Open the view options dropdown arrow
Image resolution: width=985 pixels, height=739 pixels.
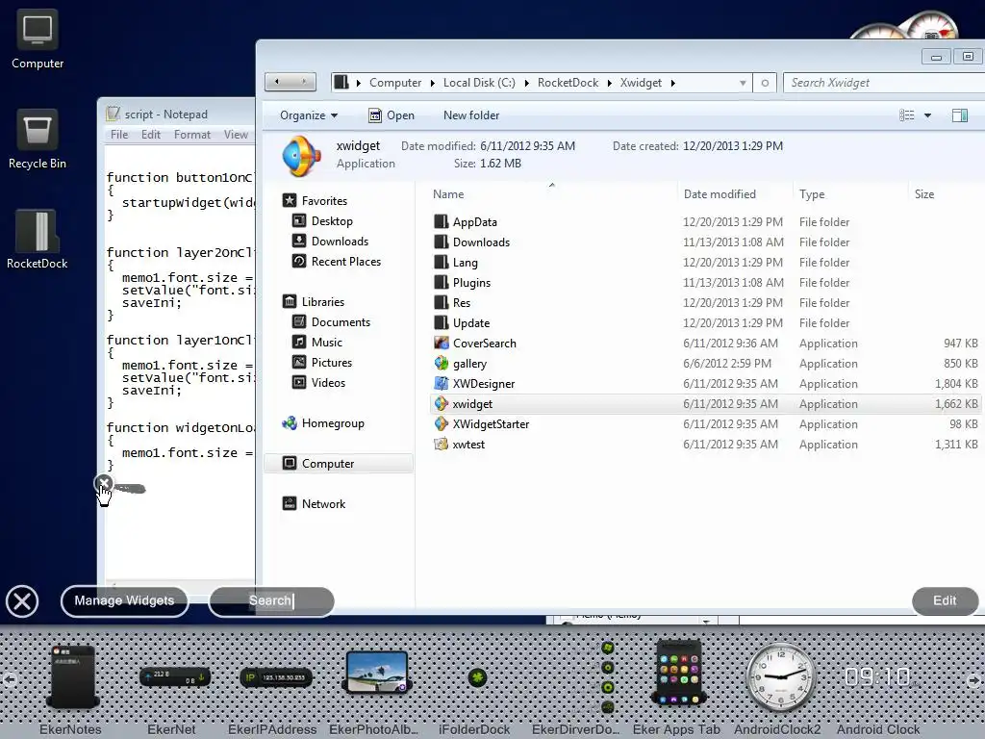928,115
